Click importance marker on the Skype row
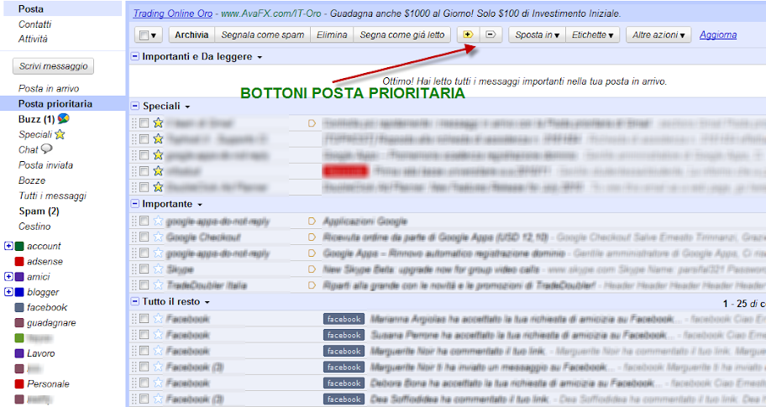This screenshot has width=766, height=407. [x=312, y=269]
